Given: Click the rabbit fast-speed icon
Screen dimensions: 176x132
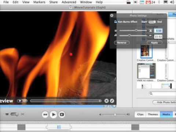Looking at the screenshot, I should click(x=115, y=35).
